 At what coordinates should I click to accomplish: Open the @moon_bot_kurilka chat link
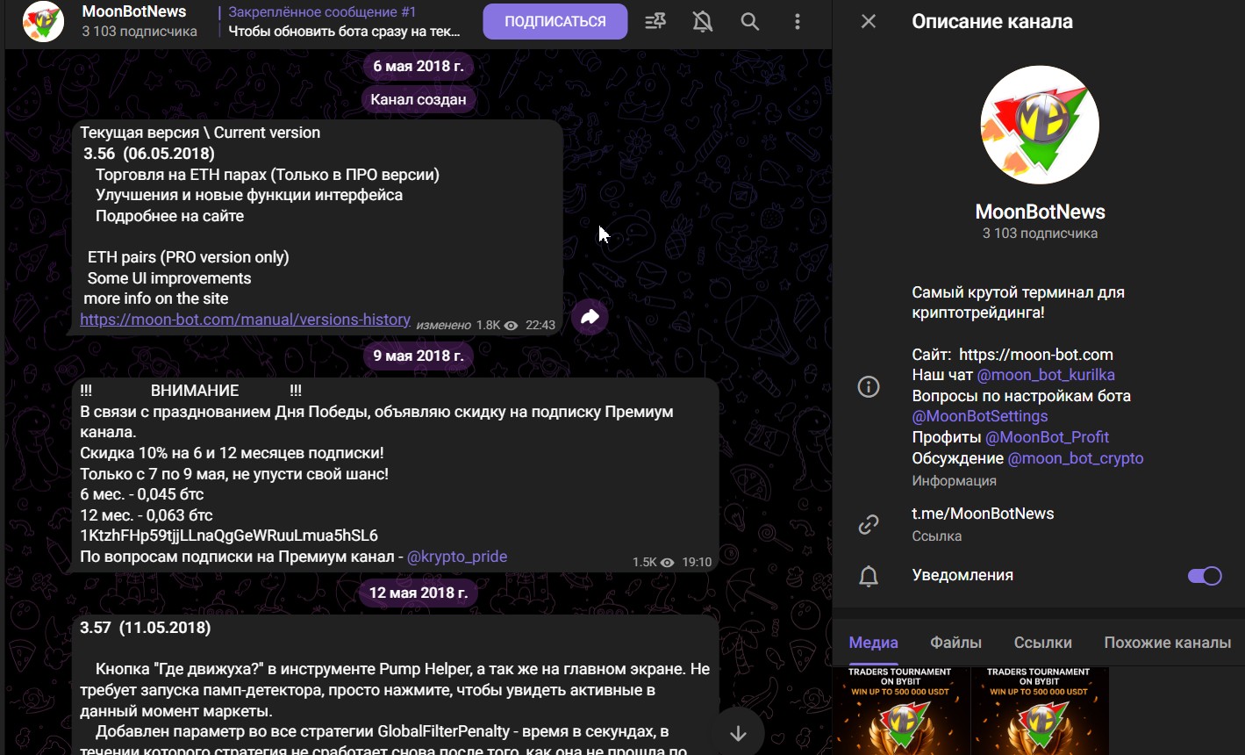coord(1046,375)
